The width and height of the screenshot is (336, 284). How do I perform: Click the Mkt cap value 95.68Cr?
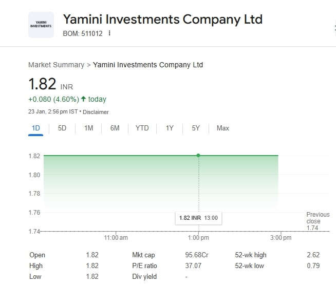click(196, 255)
